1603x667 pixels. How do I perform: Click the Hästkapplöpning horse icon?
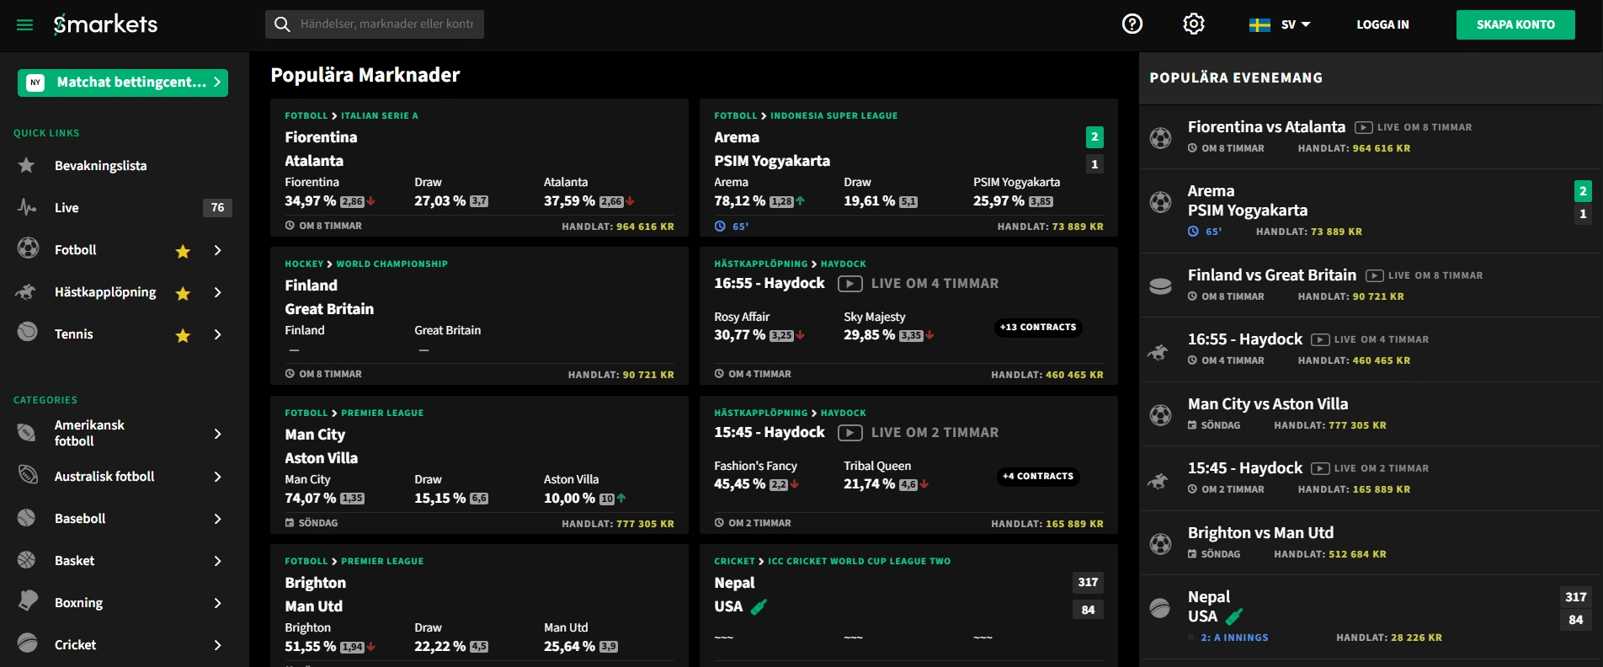(x=27, y=291)
